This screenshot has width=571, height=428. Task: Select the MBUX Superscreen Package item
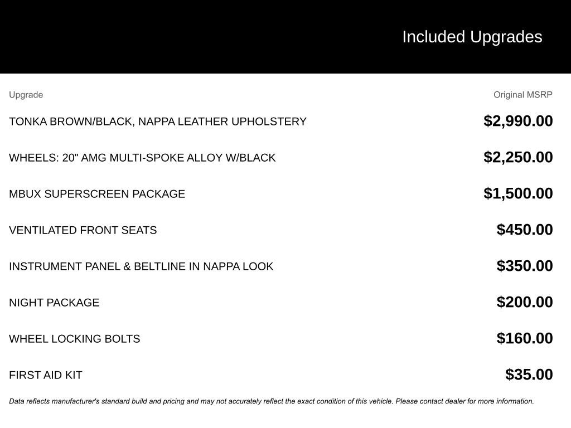(x=97, y=194)
